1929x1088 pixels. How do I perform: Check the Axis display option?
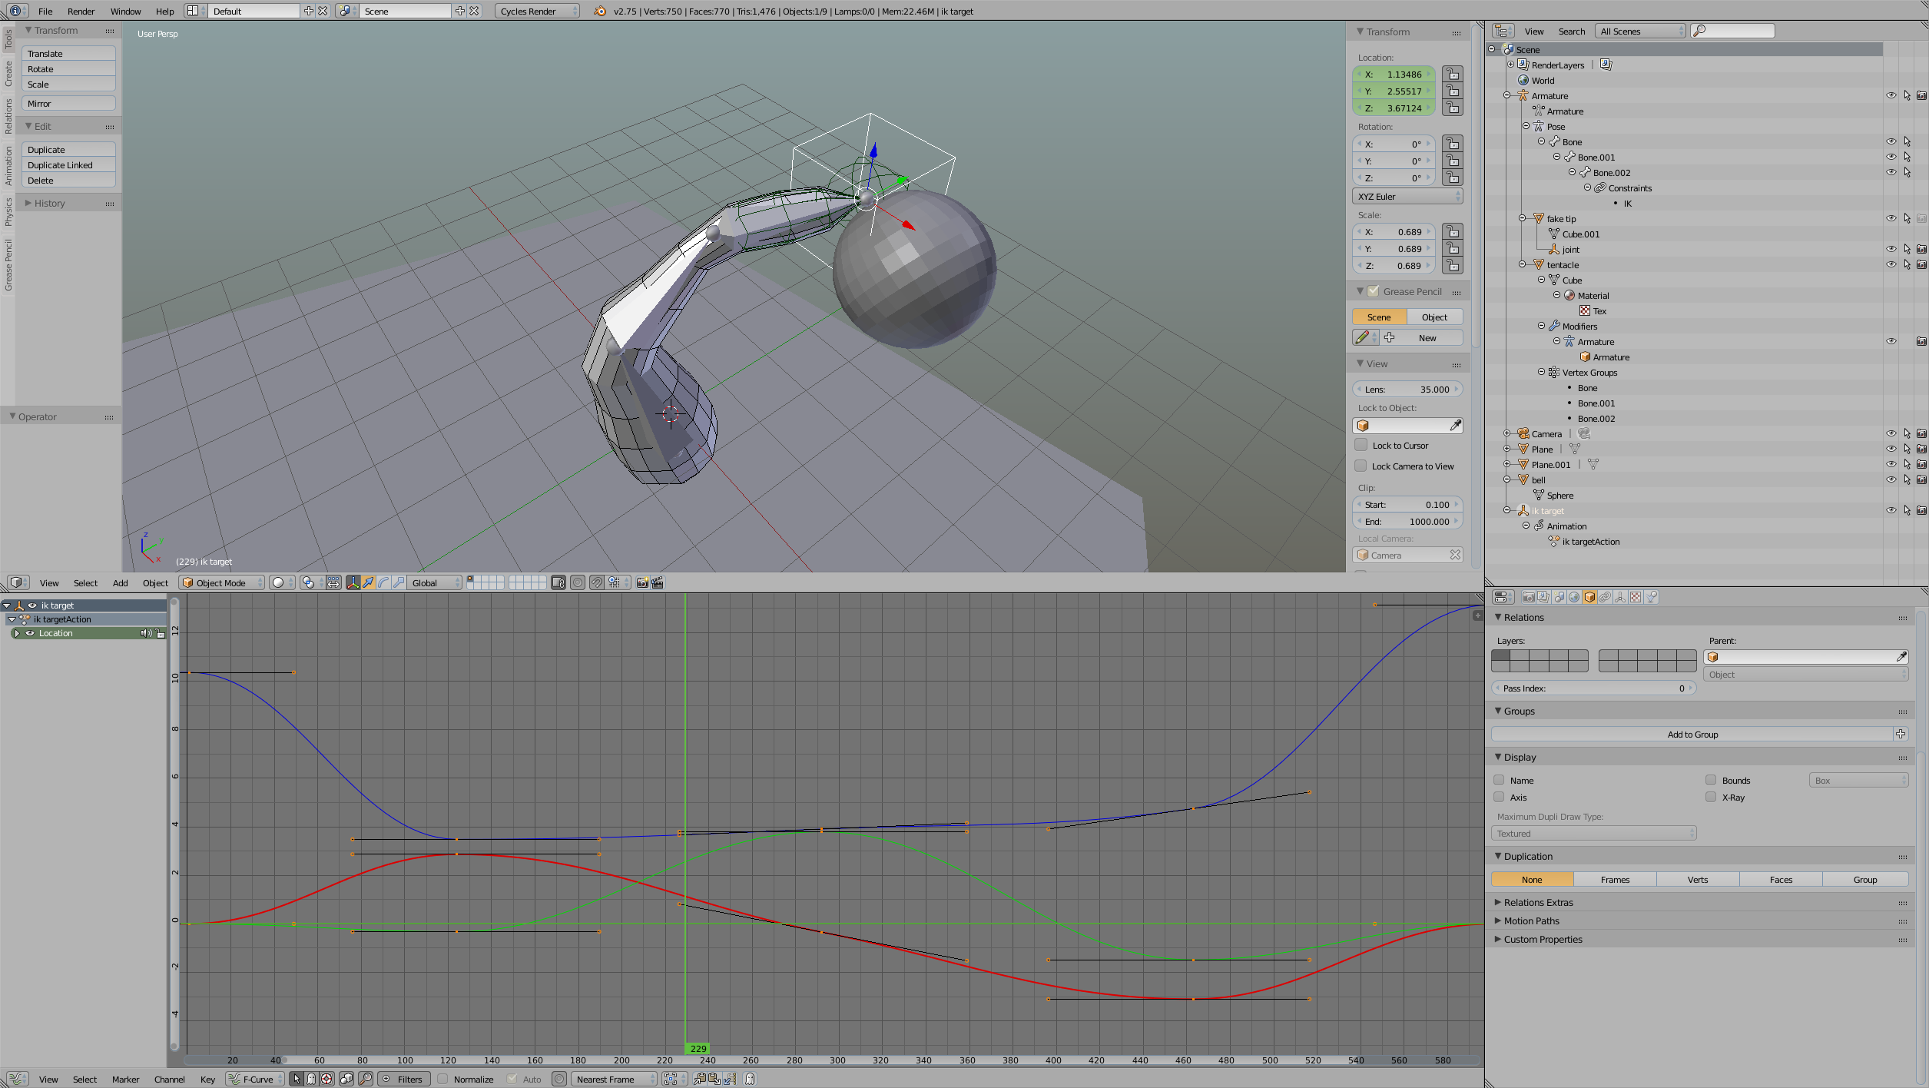point(1499,797)
